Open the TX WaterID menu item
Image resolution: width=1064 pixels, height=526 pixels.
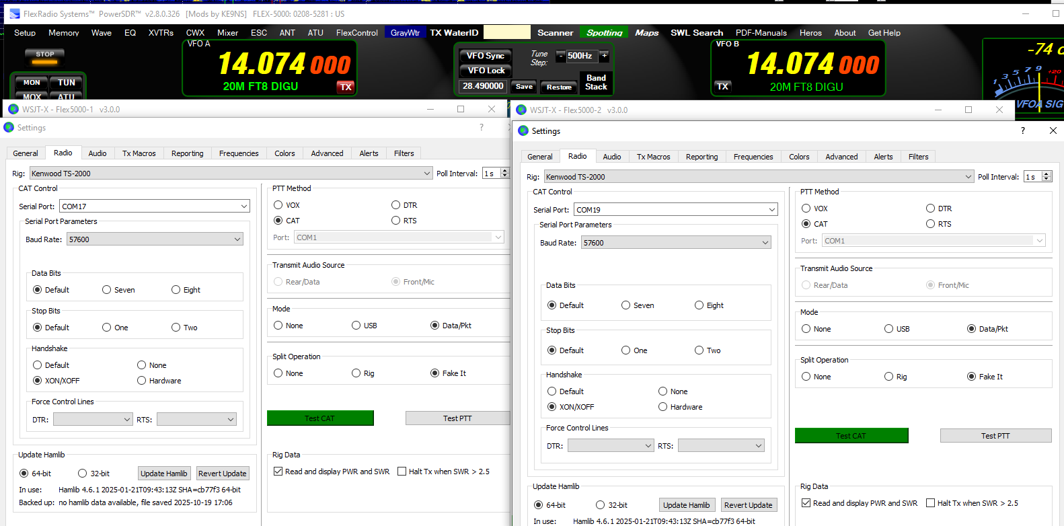(454, 32)
